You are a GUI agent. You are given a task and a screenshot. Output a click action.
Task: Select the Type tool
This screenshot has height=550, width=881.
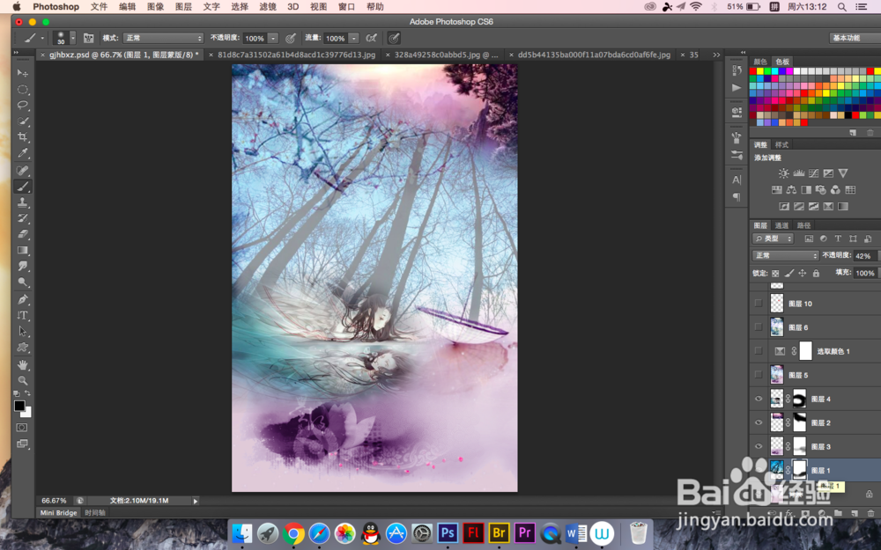point(23,315)
